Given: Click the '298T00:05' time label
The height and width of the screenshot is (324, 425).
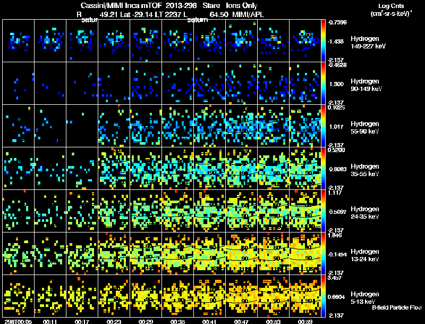Looking at the screenshot, I should [x=18, y=321].
